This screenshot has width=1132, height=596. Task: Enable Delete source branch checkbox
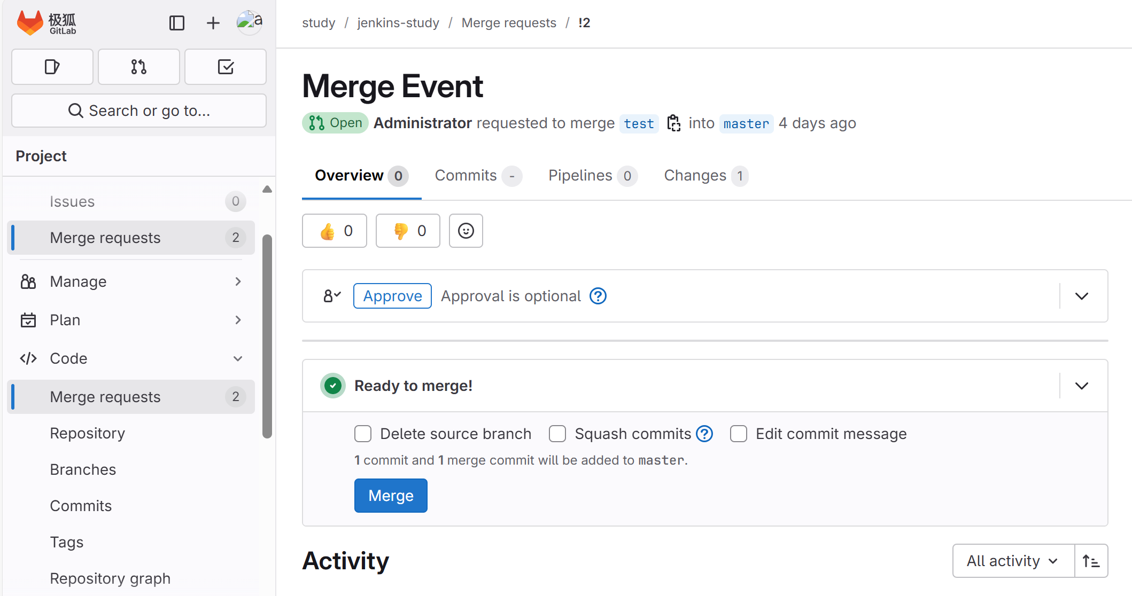pos(363,434)
